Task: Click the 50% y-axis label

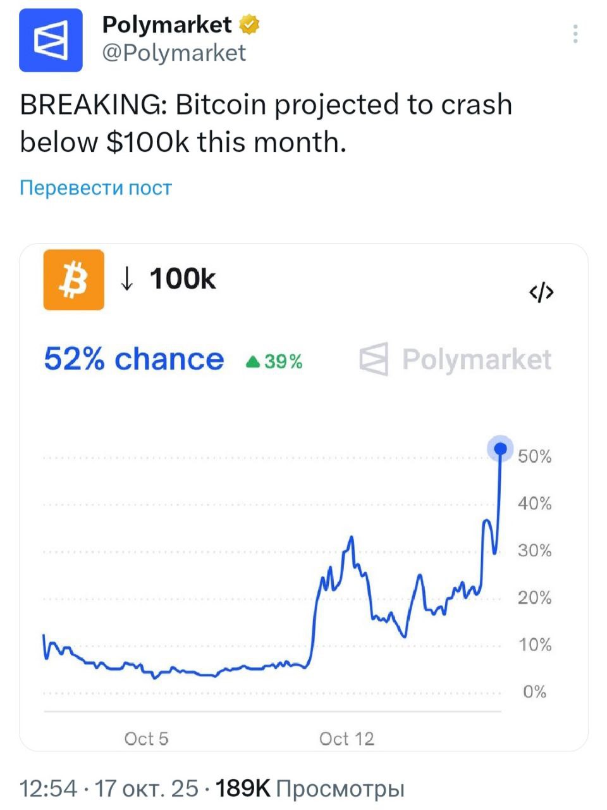Action: click(534, 456)
